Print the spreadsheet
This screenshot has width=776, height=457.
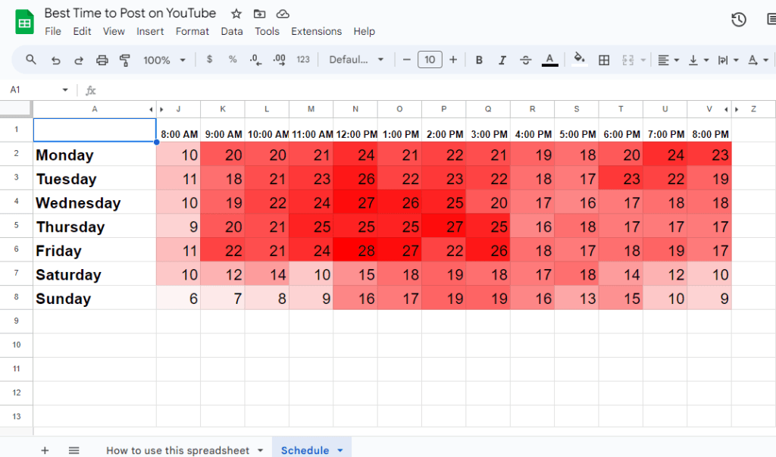point(102,59)
